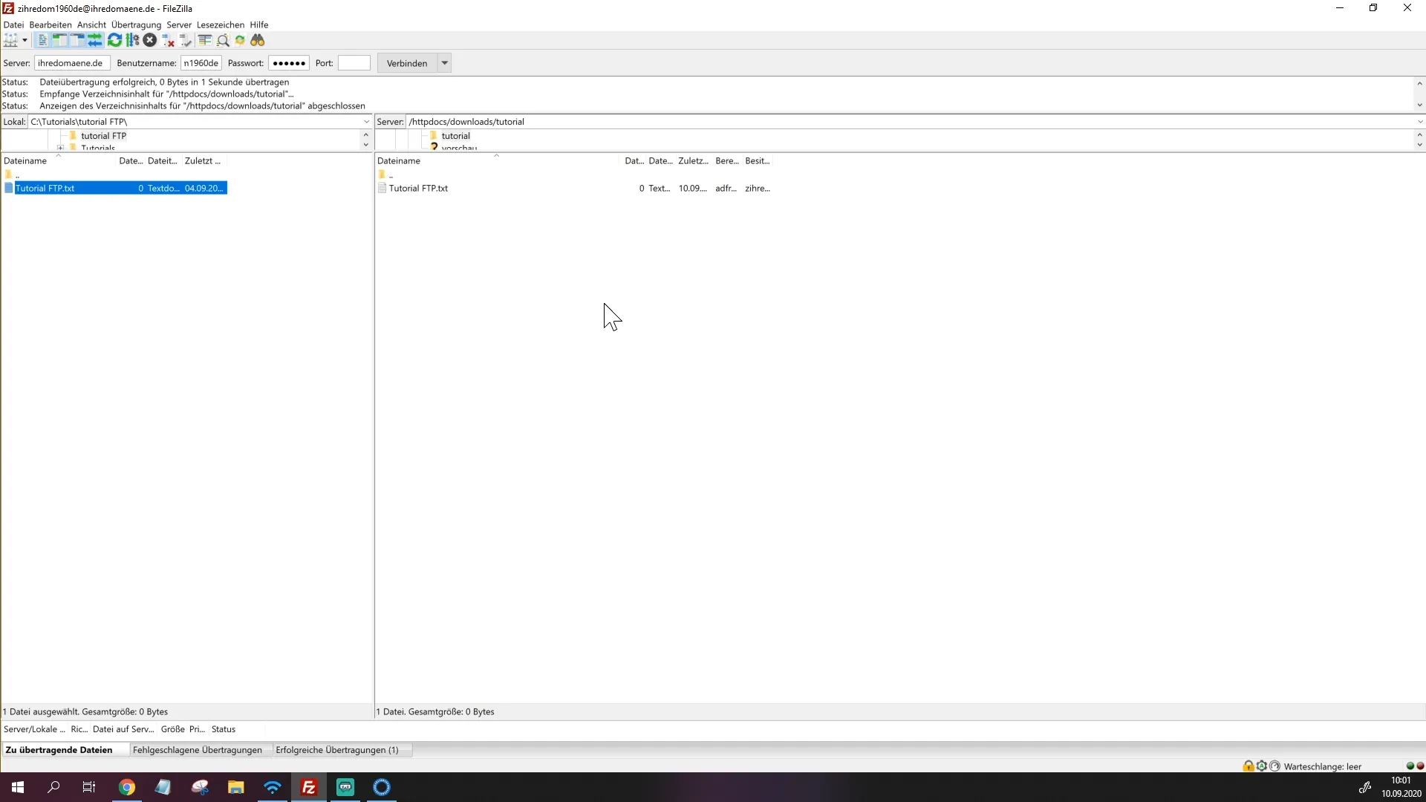Open the Server menu
1426x802 pixels.
[179, 25]
